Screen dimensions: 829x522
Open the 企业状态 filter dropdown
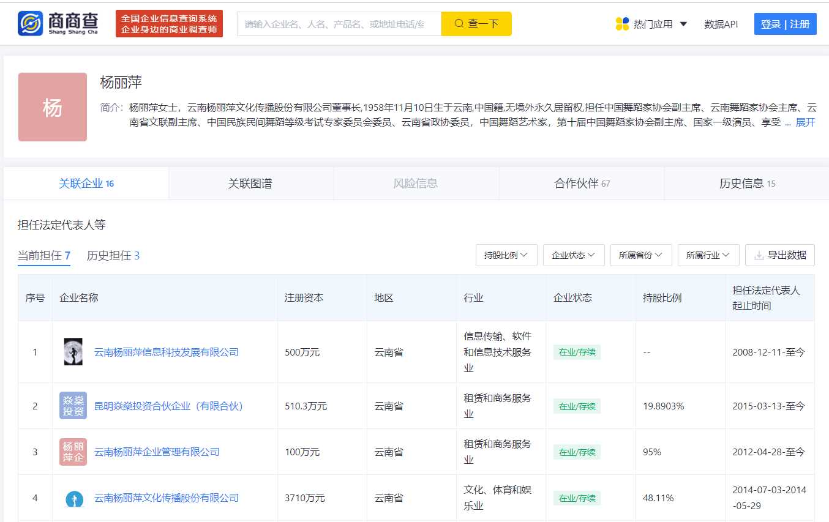574,255
